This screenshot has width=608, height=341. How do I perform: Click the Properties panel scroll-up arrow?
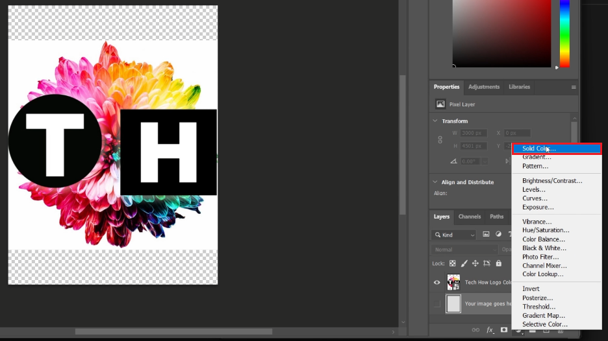(574, 118)
